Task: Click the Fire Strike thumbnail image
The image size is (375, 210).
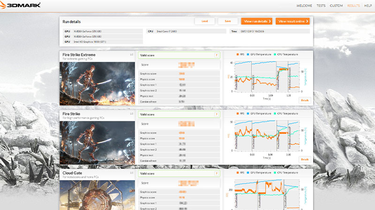Action: click(97, 143)
